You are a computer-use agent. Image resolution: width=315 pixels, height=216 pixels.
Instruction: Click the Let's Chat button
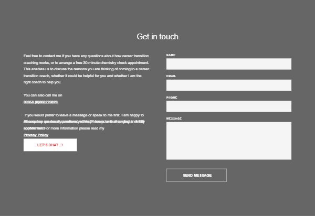(x=50, y=145)
